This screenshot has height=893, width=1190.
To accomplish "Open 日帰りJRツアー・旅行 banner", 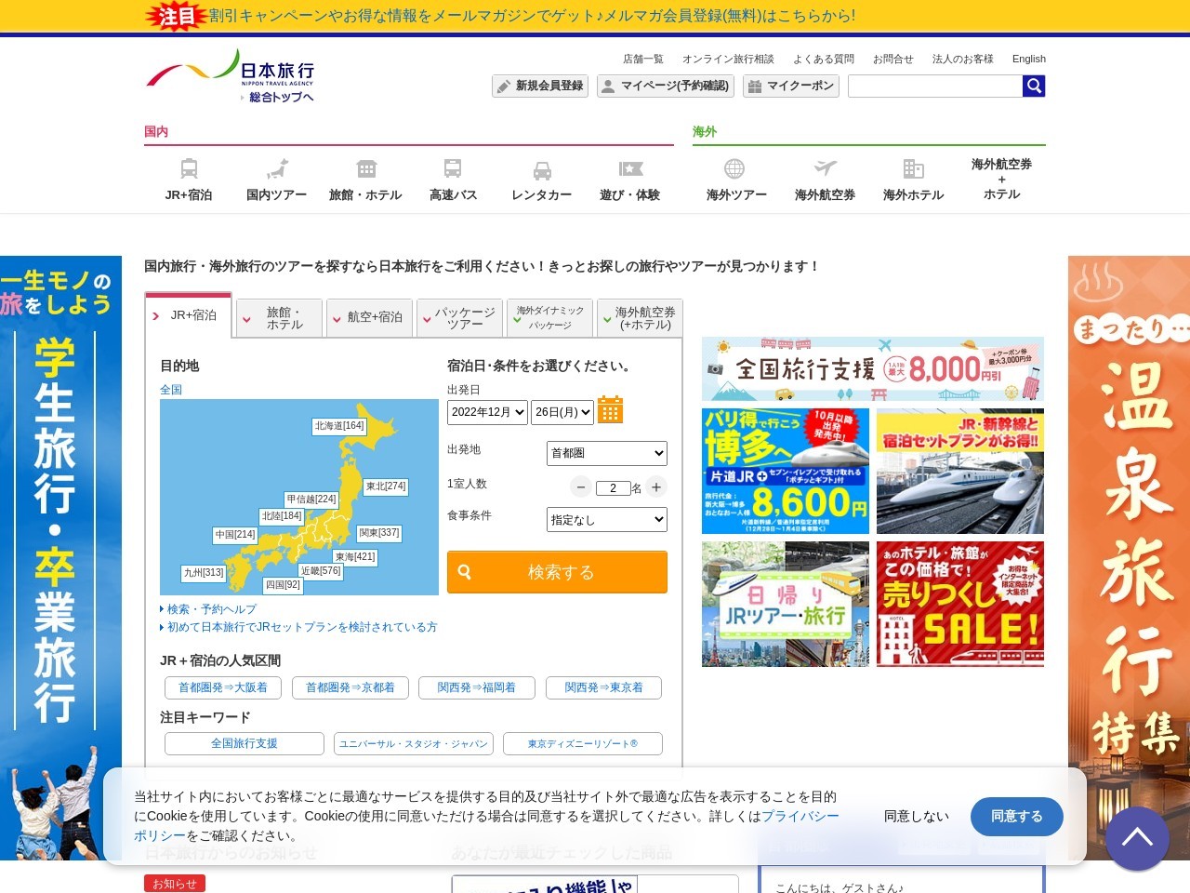I will click(x=786, y=604).
